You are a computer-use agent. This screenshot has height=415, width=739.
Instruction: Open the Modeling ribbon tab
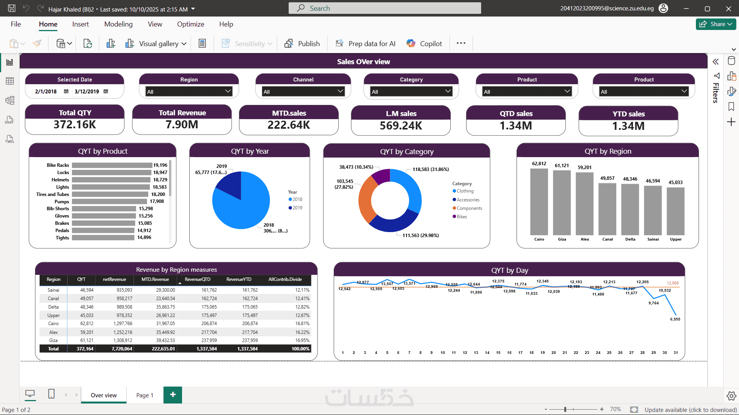pos(118,24)
